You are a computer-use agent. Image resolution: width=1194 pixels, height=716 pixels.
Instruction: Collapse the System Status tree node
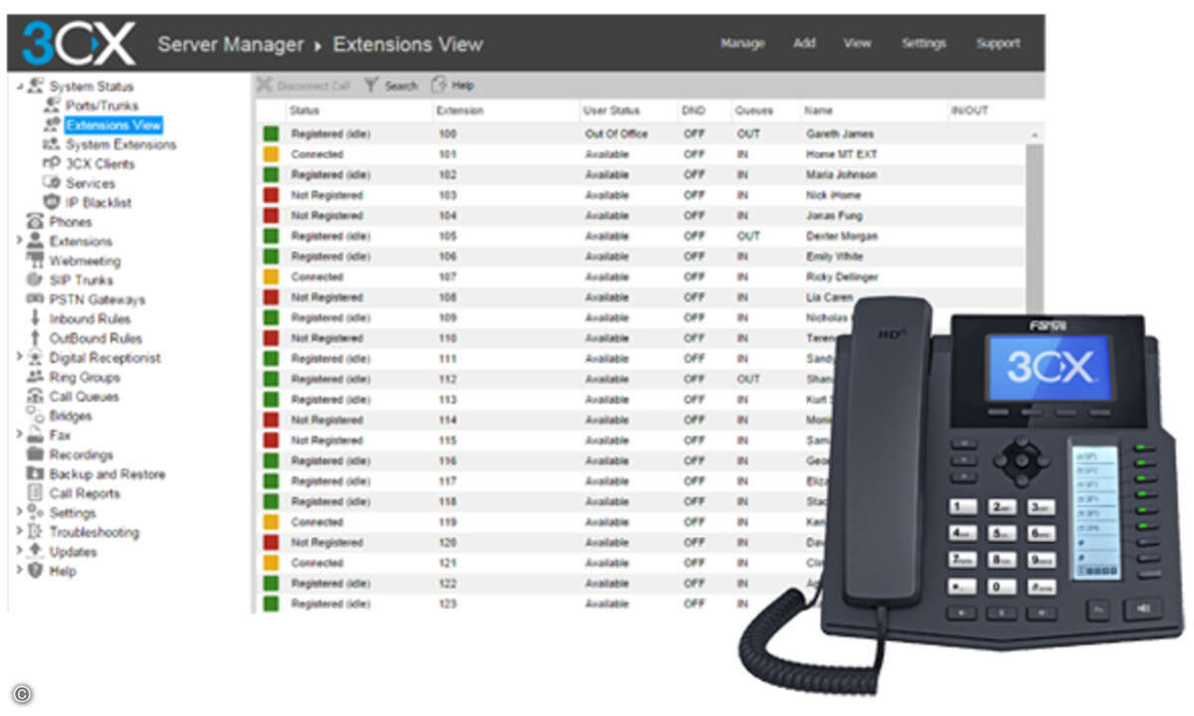coord(19,87)
